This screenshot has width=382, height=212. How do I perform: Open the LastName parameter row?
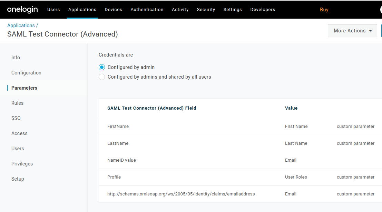pos(240,143)
